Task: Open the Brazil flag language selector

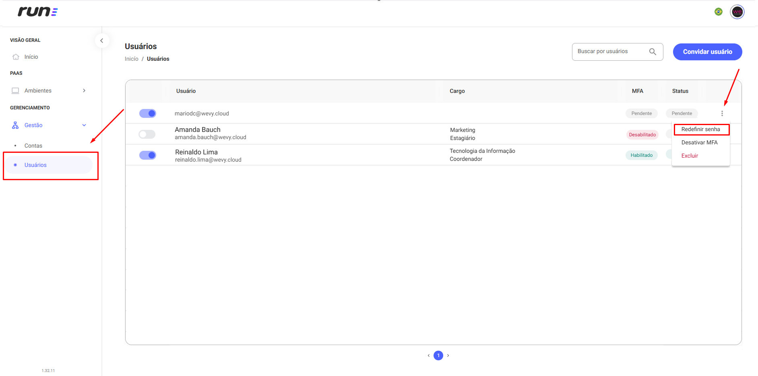Action: tap(719, 12)
